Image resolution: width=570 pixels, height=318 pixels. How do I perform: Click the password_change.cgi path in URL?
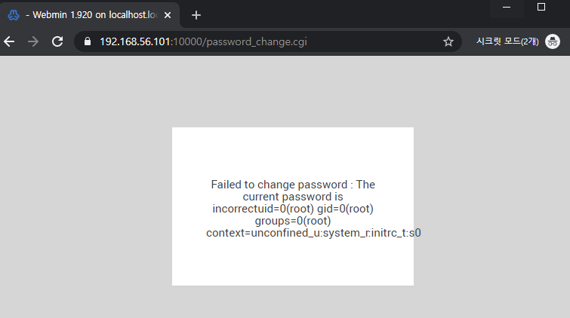point(257,41)
